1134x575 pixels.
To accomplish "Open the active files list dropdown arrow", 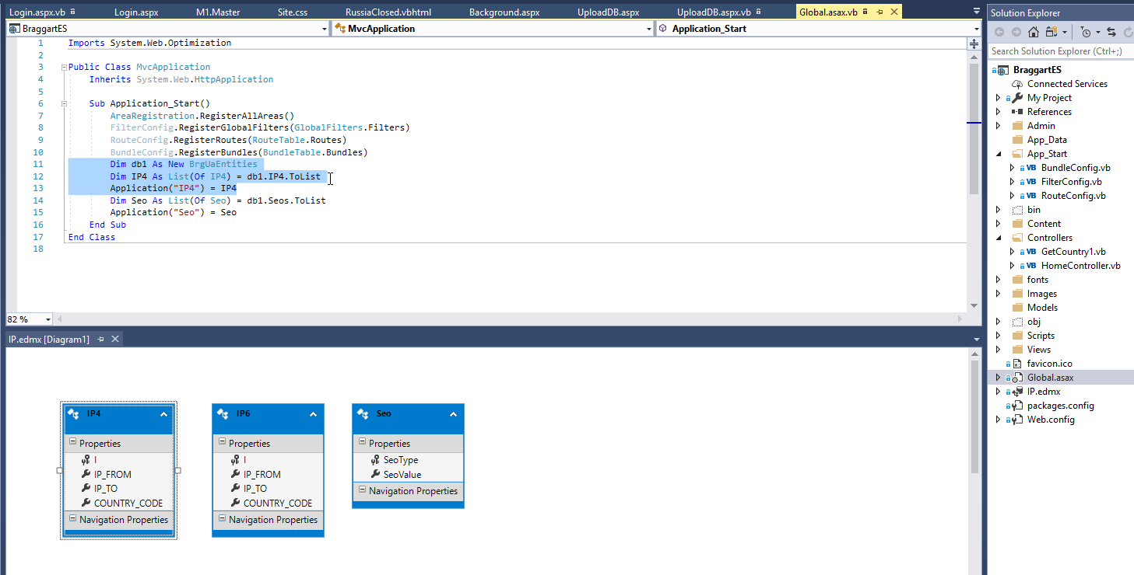I will point(977,12).
